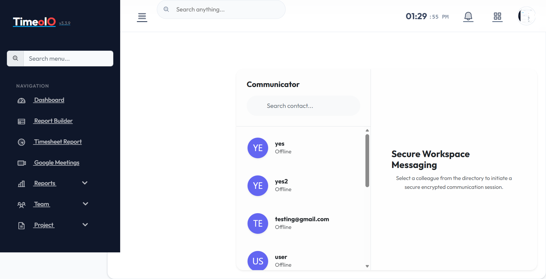Click the Google Meetings camera icon

21,163
